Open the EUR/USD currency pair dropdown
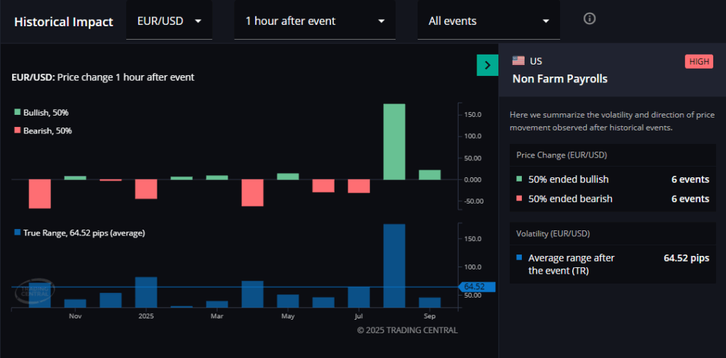 (169, 21)
